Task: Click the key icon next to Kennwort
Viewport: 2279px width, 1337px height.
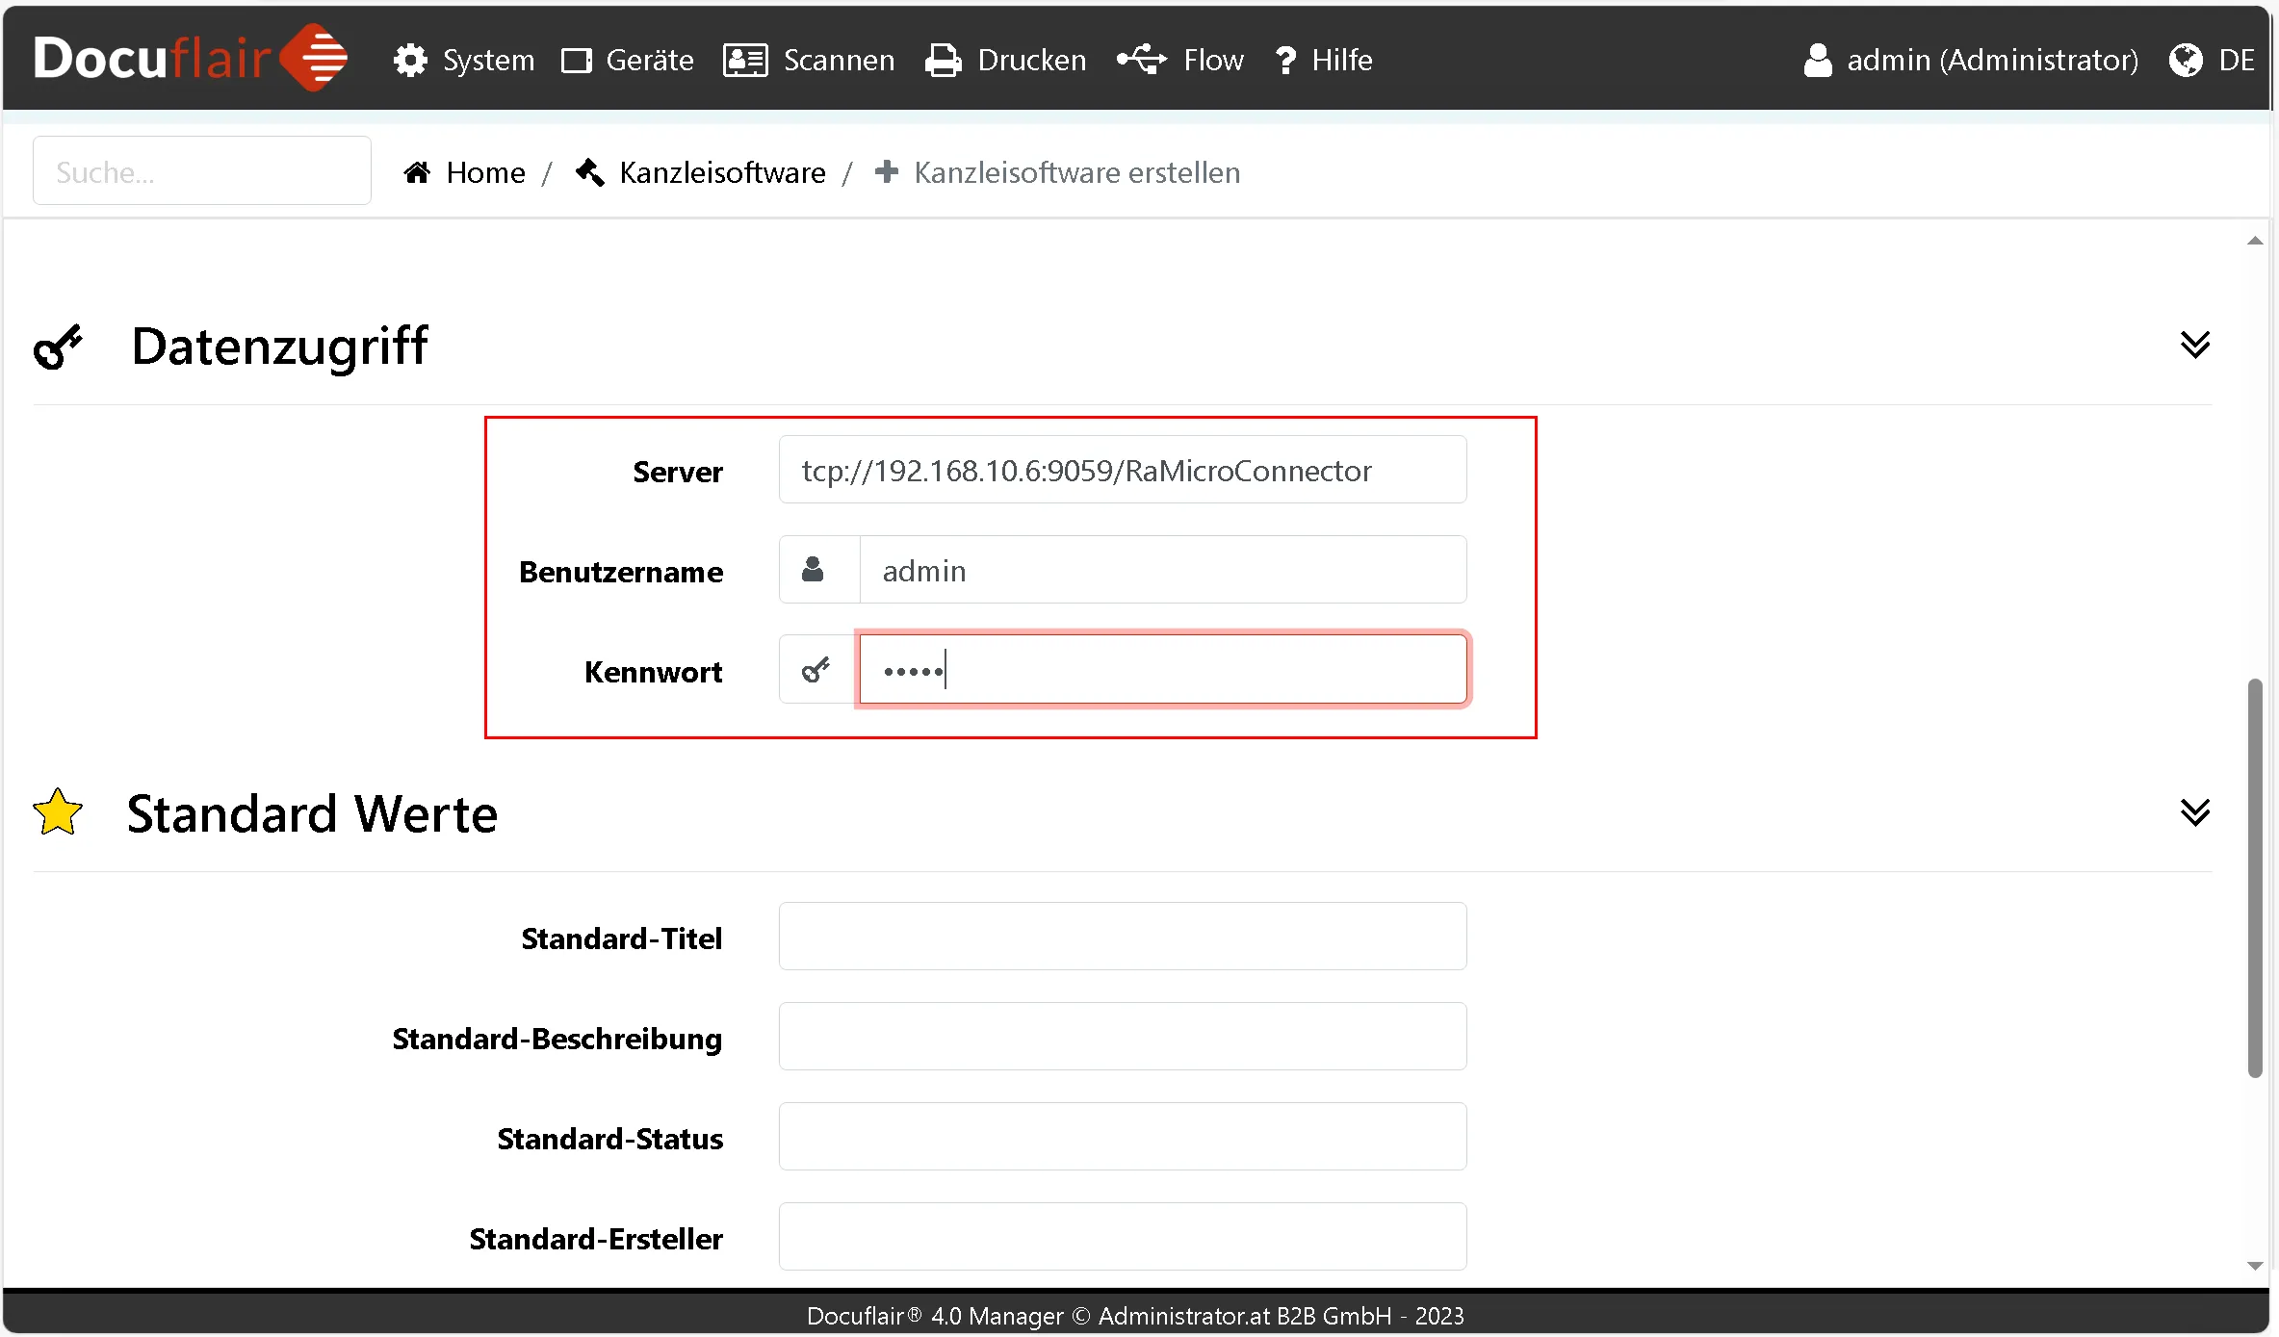Action: tap(816, 670)
